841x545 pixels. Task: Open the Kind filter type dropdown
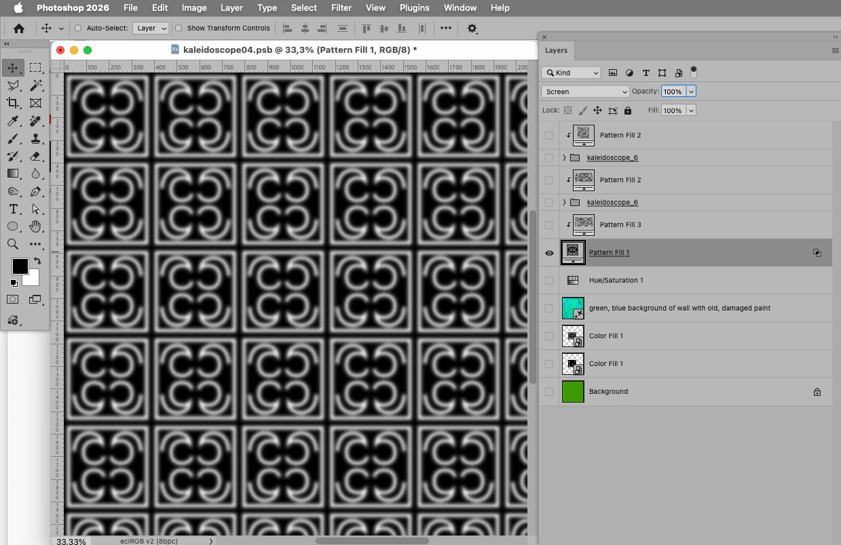point(572,73)
